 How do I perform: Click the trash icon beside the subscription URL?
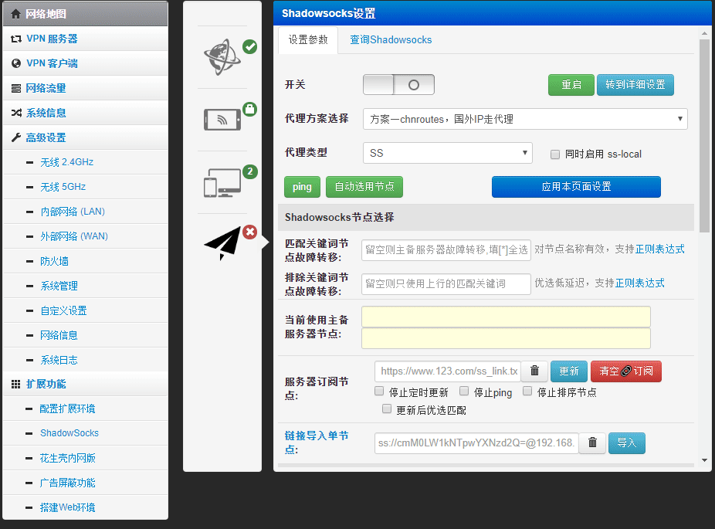(534, 371)
